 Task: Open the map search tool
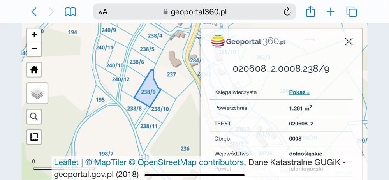point(34,116)
